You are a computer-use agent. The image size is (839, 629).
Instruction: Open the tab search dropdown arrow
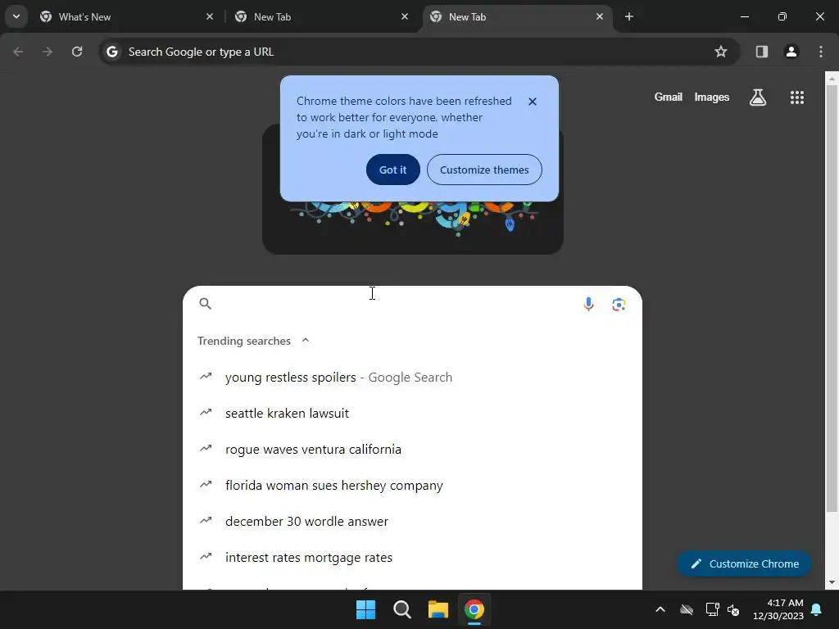(x=16, y=16)
